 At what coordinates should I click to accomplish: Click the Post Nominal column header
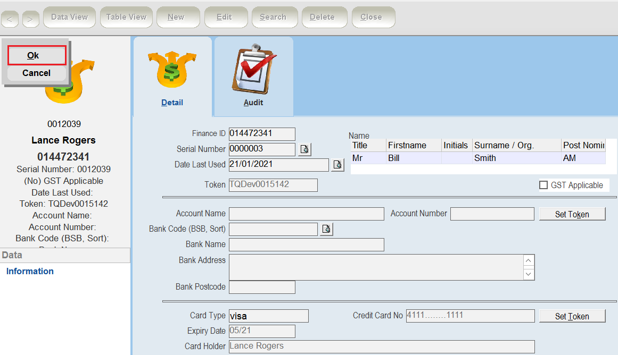click(x=583, y=145)
